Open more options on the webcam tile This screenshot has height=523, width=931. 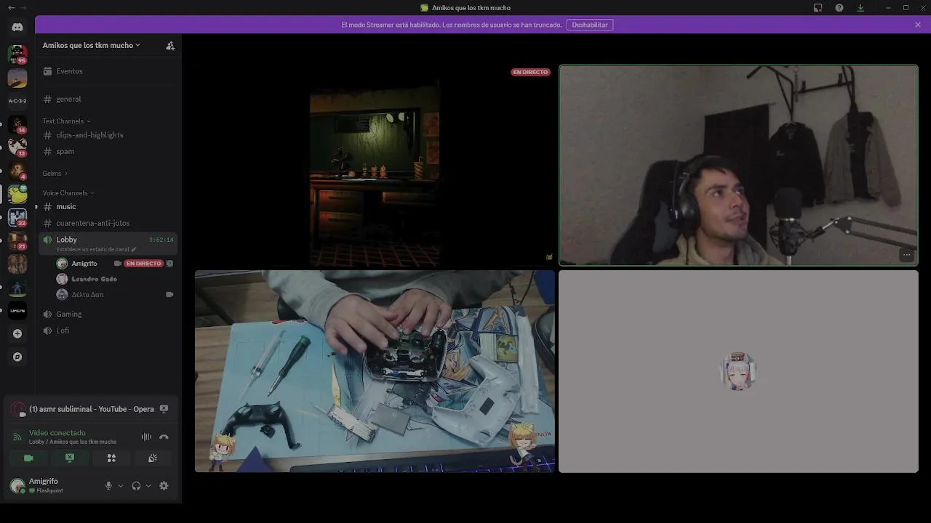[906, 255]
